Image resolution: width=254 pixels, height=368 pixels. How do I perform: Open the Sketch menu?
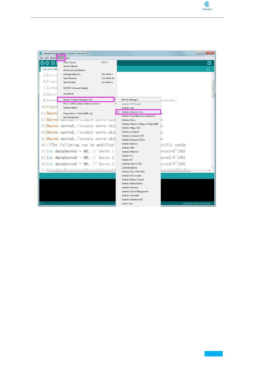coord(53,58)
